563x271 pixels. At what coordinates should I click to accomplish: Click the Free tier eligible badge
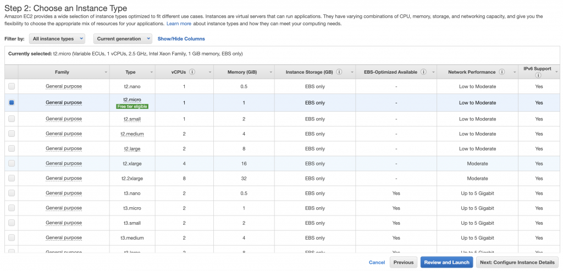[132, 106]
